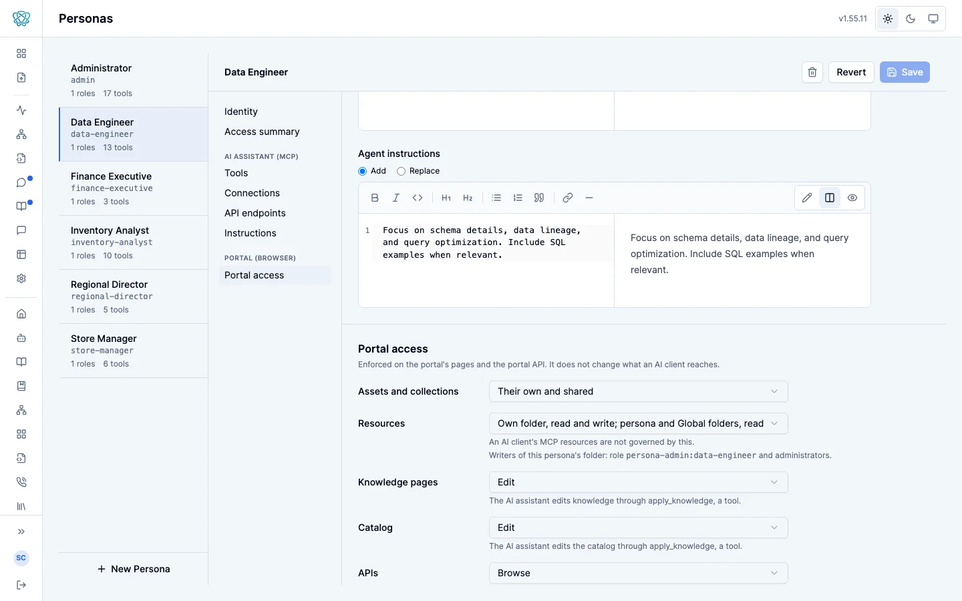This screenshot has width=962, height=601.
Task: Apply italic formatting in the editor toolbar
Action: pos(396,198)
